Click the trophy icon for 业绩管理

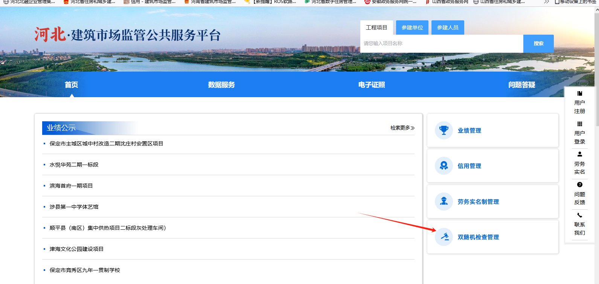tap(444, 130)
